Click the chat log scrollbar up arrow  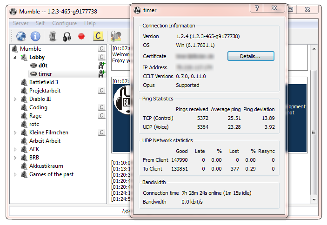(x=314, y=49)
